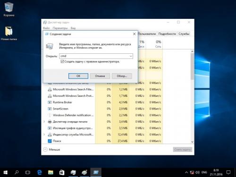The height and width of the screenshot is (177, 236).
Task: Click the Runtime Broker process icon
Action: pyautogui.click(x=50, y=102)
